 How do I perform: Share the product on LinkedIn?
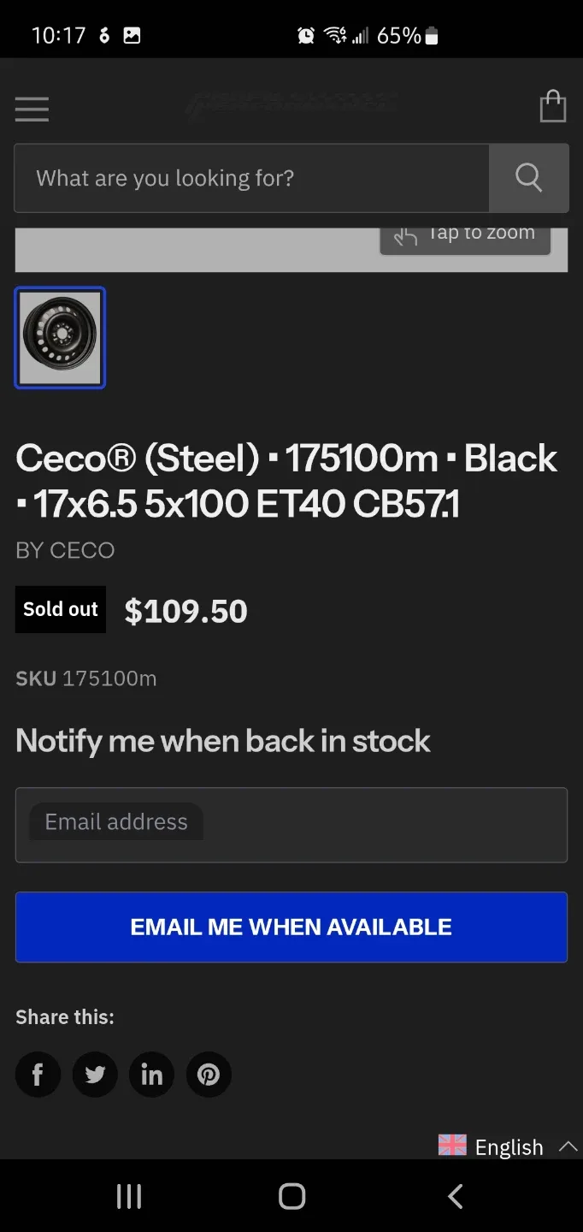coord(151,1074)
